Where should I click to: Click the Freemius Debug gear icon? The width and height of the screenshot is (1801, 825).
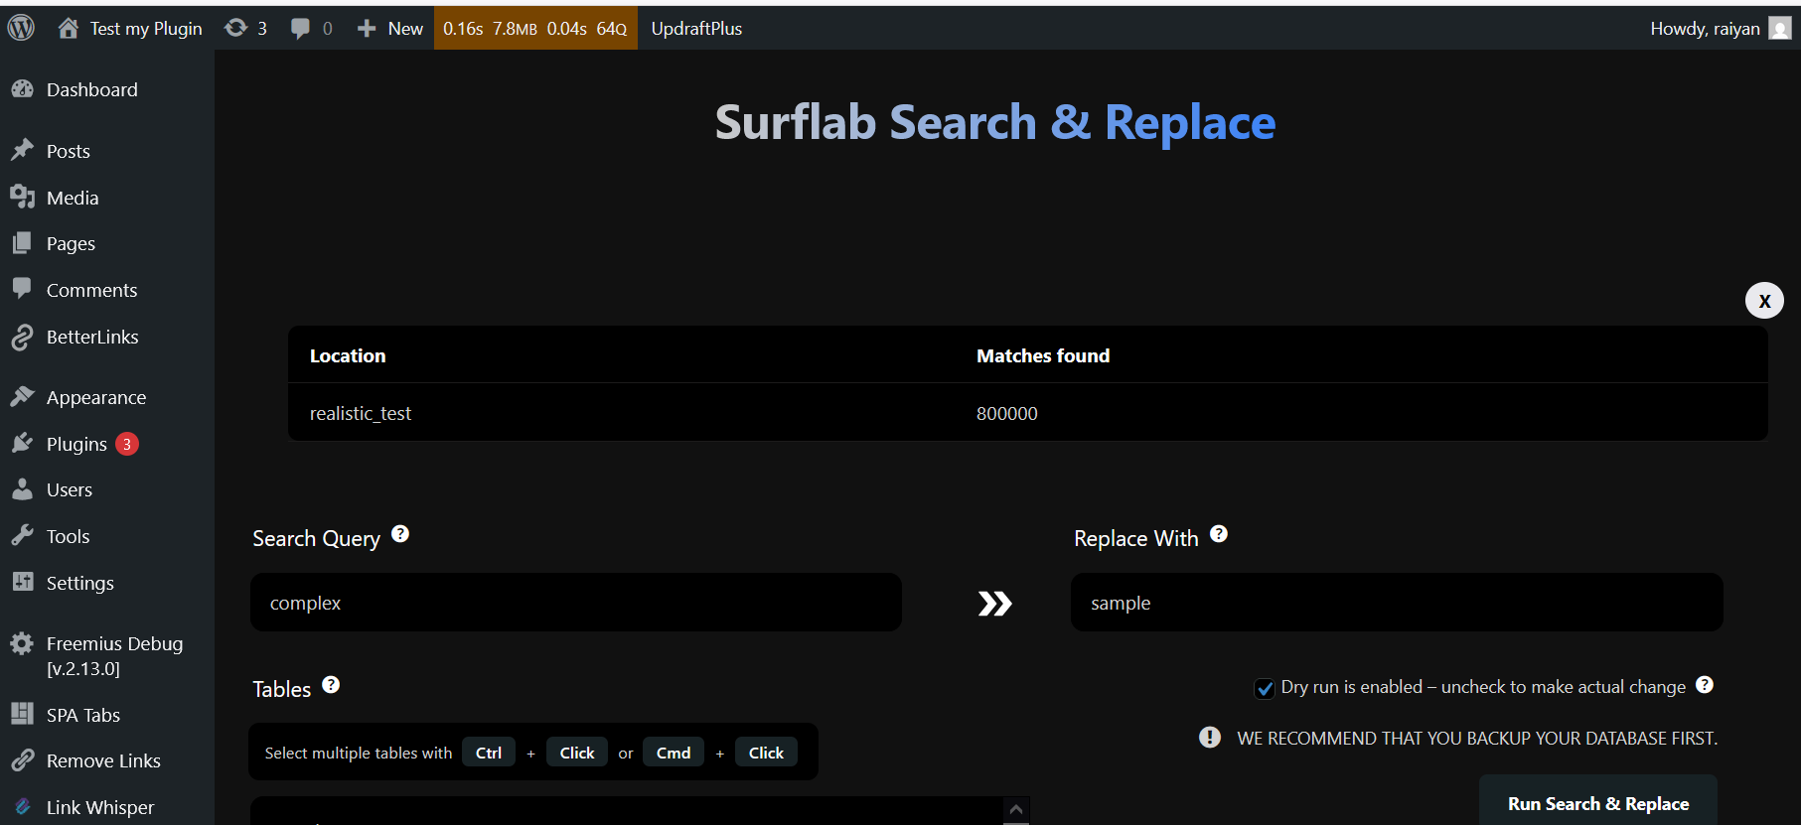click(23, 643)
